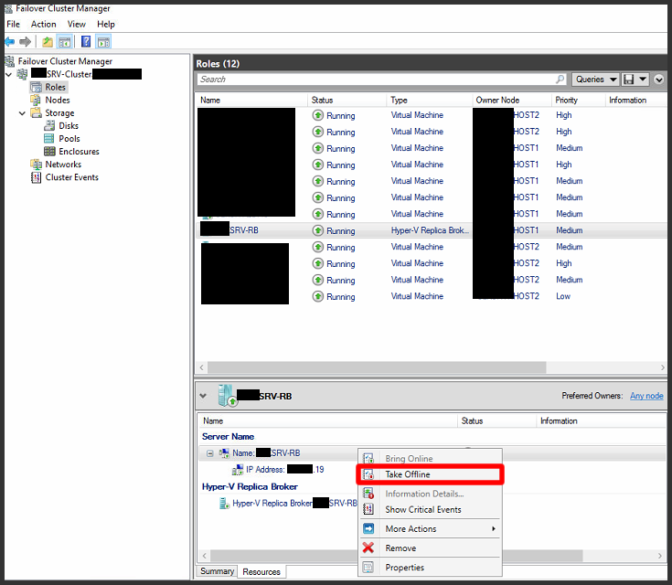Click the Hyper-V Replica Broker resource icon
This screenshot has height=585, width=672.
[x=224, y=503]
